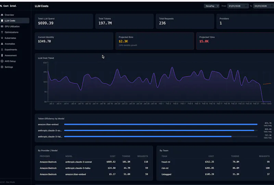Image resolution: width=274 pixels, height=185 pixels.
Task: Click the $669.62 cost cell
Action: pyautogui.click(x=111, y=162)
